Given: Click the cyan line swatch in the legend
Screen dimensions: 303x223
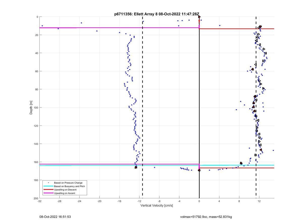Looking at the screenshot, I should (x=48, y=186).
